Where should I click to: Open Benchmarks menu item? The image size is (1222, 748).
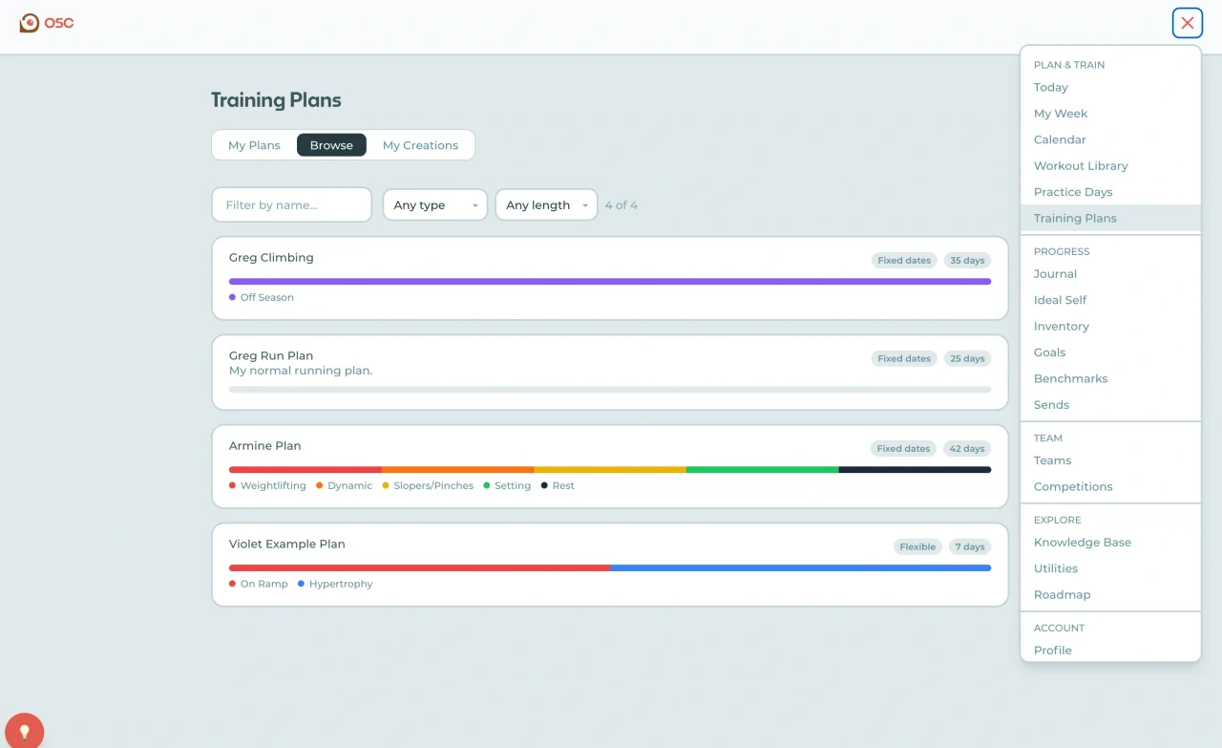click(1110, 379)
